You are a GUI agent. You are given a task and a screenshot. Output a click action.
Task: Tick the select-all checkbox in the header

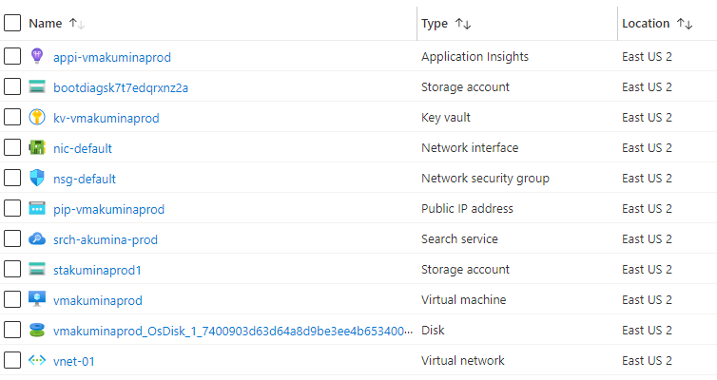tap(12, 24)
